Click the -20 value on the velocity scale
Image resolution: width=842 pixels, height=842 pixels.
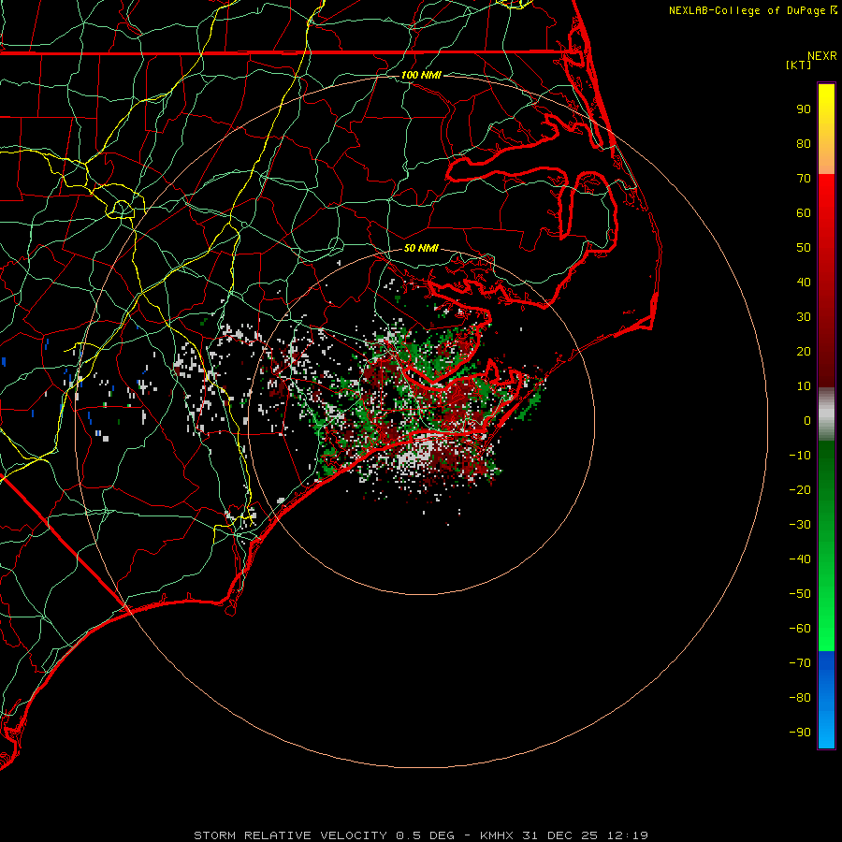tap(800, 489)
